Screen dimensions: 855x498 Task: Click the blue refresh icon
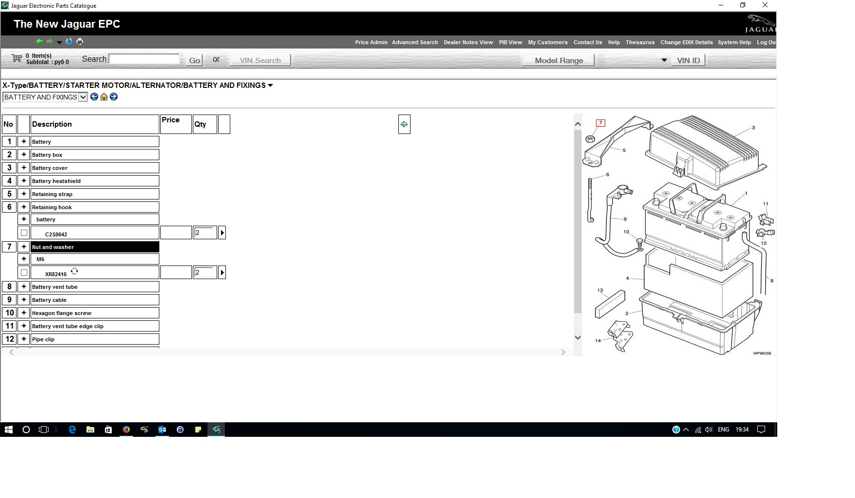69,42
